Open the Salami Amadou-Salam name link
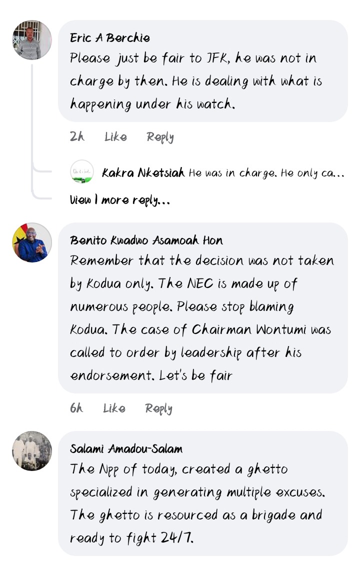The height and width of the screenshot is (561, 360). 126,448
